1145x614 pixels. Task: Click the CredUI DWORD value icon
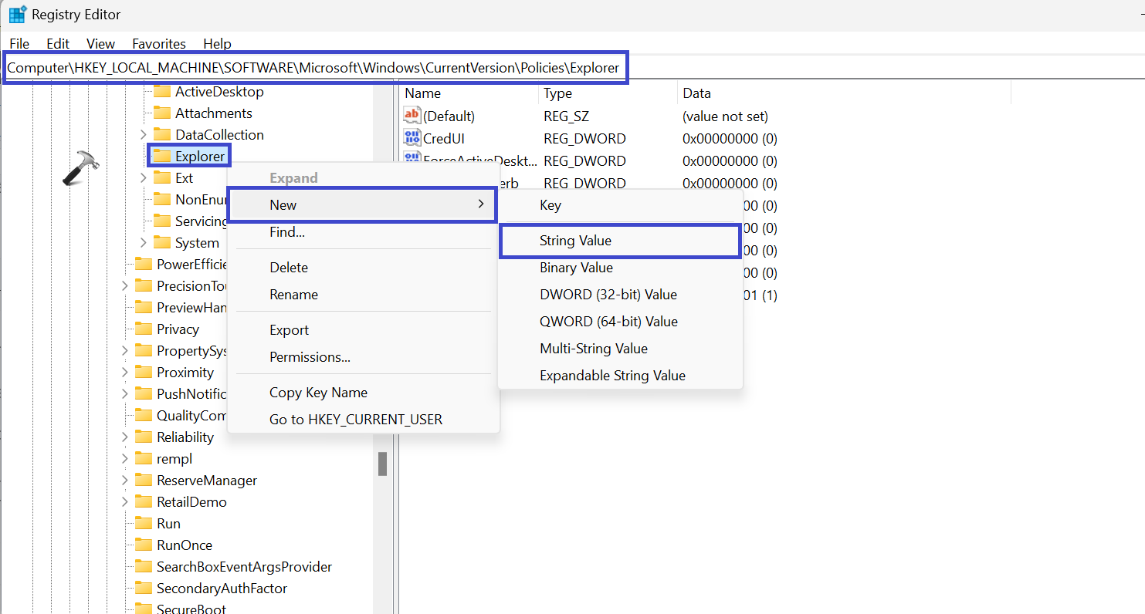(412, 139)
